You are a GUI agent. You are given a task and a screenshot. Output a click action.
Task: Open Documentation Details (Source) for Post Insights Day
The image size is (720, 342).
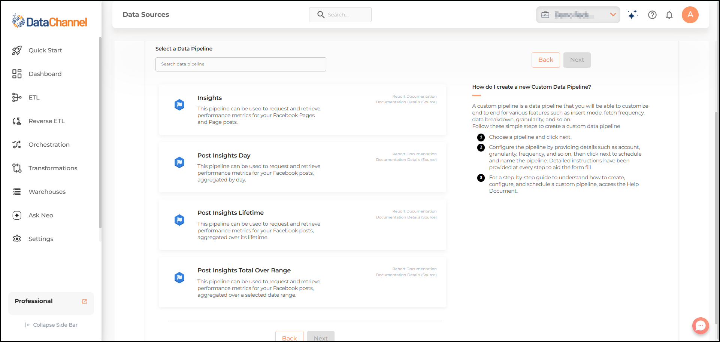pyautogui.click(x=406, y=159)
